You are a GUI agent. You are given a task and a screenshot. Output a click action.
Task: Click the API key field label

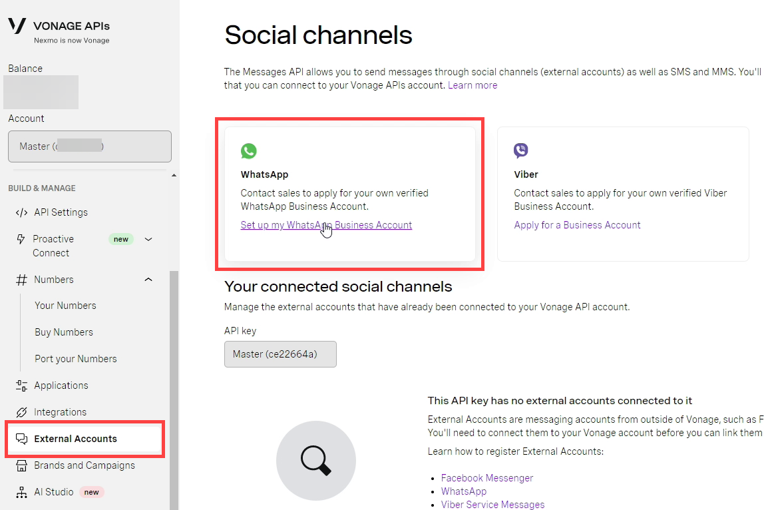click(240, 331)
